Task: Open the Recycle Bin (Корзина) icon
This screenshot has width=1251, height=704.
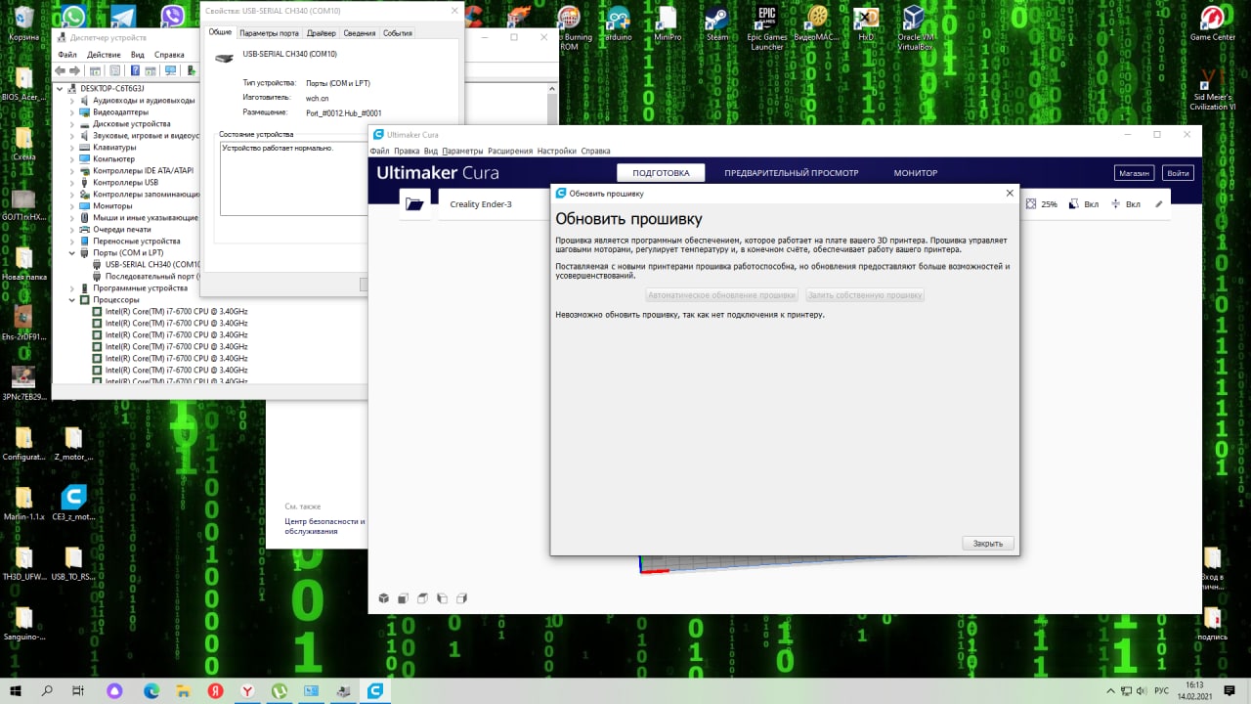Action: coord(23,23)
